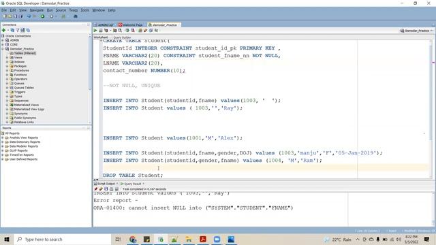Click the Forward navigation button in main toolbar

tap(52, 16)
